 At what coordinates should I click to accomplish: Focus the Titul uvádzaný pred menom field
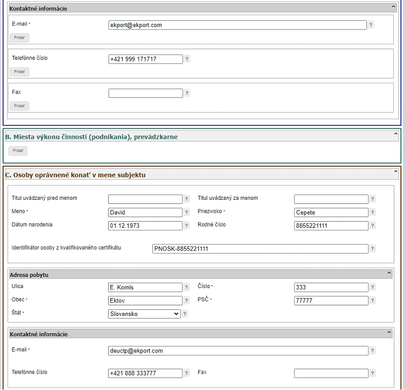pos(145,199)
